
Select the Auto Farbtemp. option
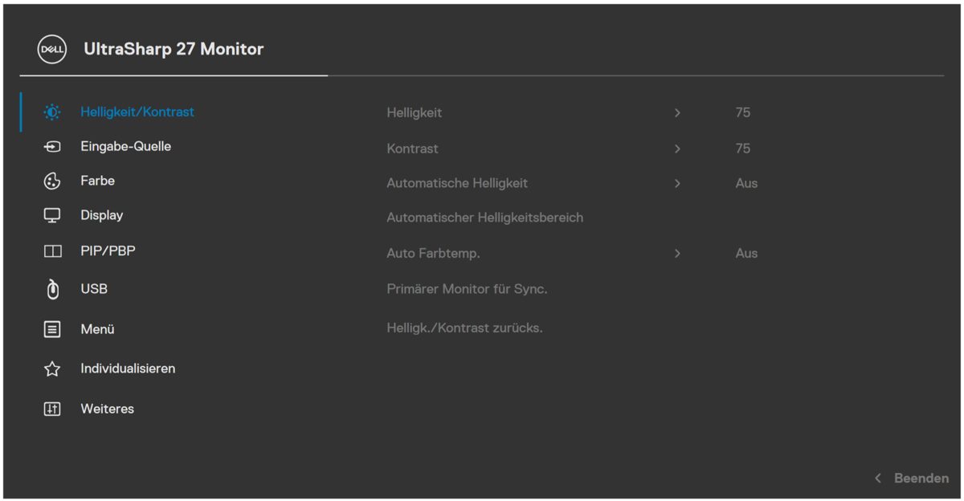click(x=433, y=254)
